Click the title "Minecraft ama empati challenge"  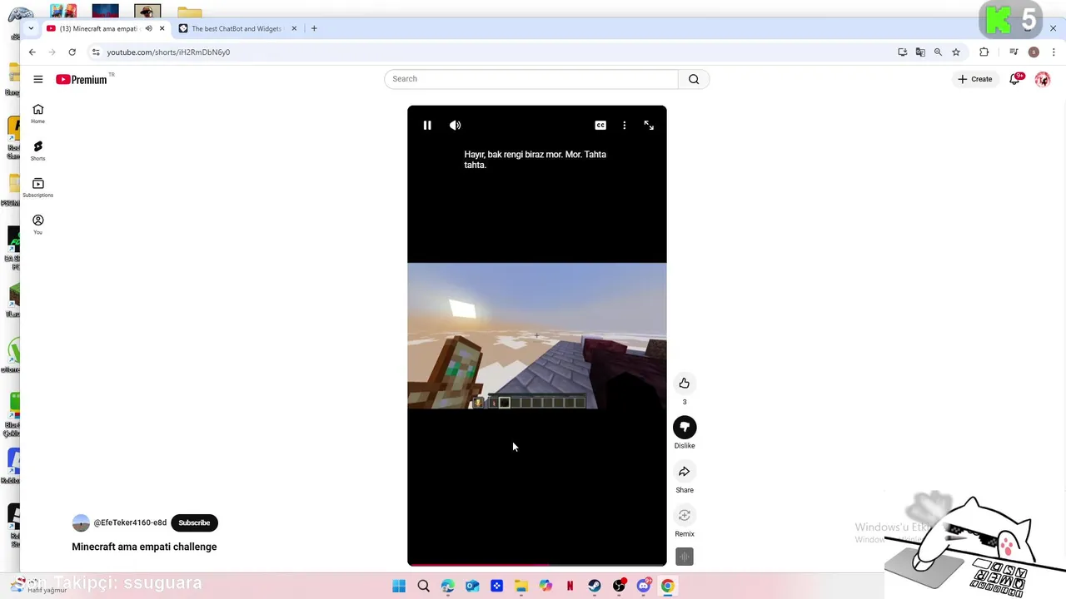(x=144, y=547)
